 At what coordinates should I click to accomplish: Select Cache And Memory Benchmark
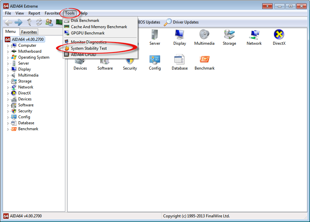pyautogui.click(x=99, y=27)
